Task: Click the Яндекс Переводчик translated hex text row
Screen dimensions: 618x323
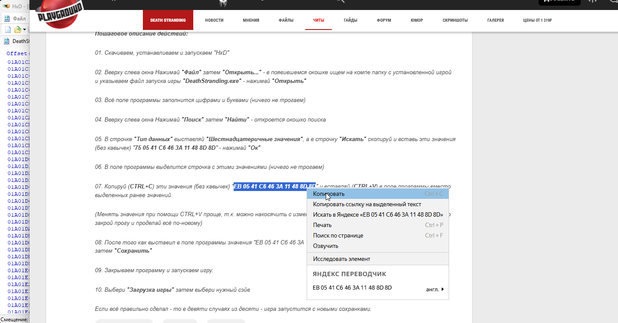Action: tap(352, 288)
